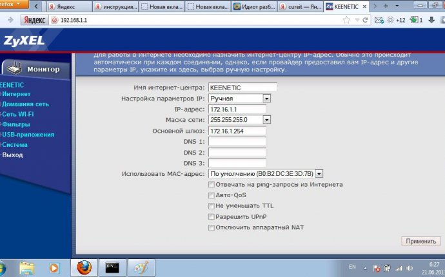The image size is (445, 277).
Task: Click the Выход logout link
Action: [x=12, y=155]
